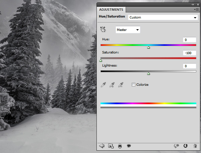The width and height of the screenshot is (201, 153).
Task: Clip adjustment to layer below icon
Action: pos(120,146)
